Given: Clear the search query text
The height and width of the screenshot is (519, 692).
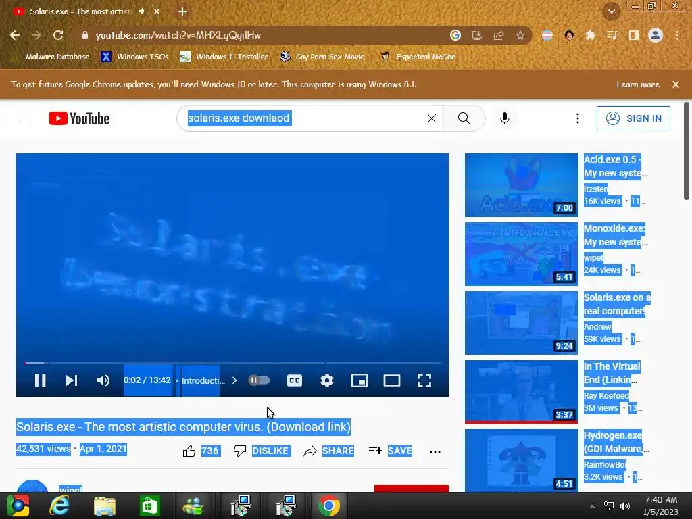Looking at the screenshot, I should coord(432,118).
